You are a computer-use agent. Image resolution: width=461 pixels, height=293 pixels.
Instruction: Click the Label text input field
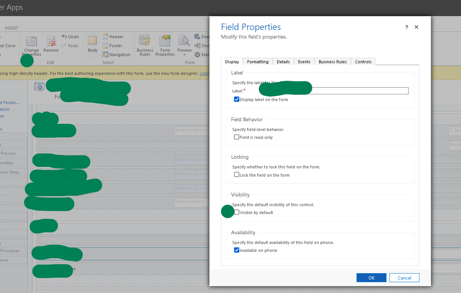coord(360,91)
